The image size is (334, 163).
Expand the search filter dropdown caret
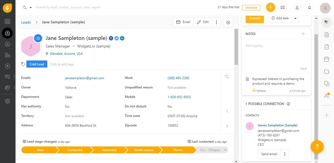[x=31, y=7]
